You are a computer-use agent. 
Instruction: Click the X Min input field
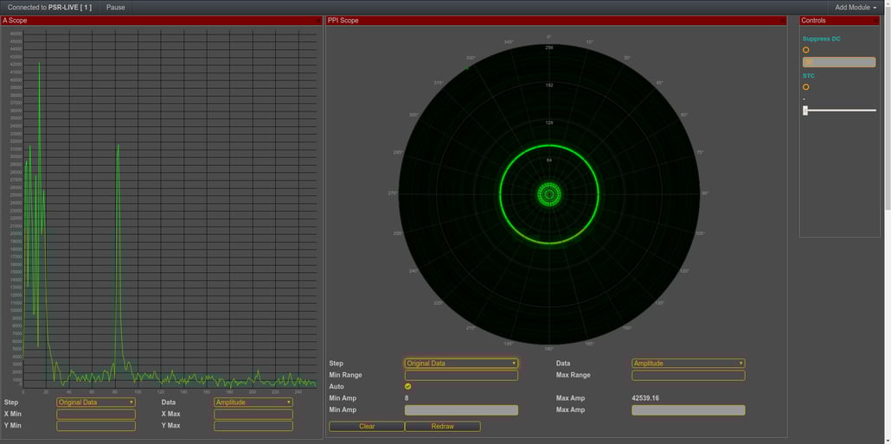[96, 415]
